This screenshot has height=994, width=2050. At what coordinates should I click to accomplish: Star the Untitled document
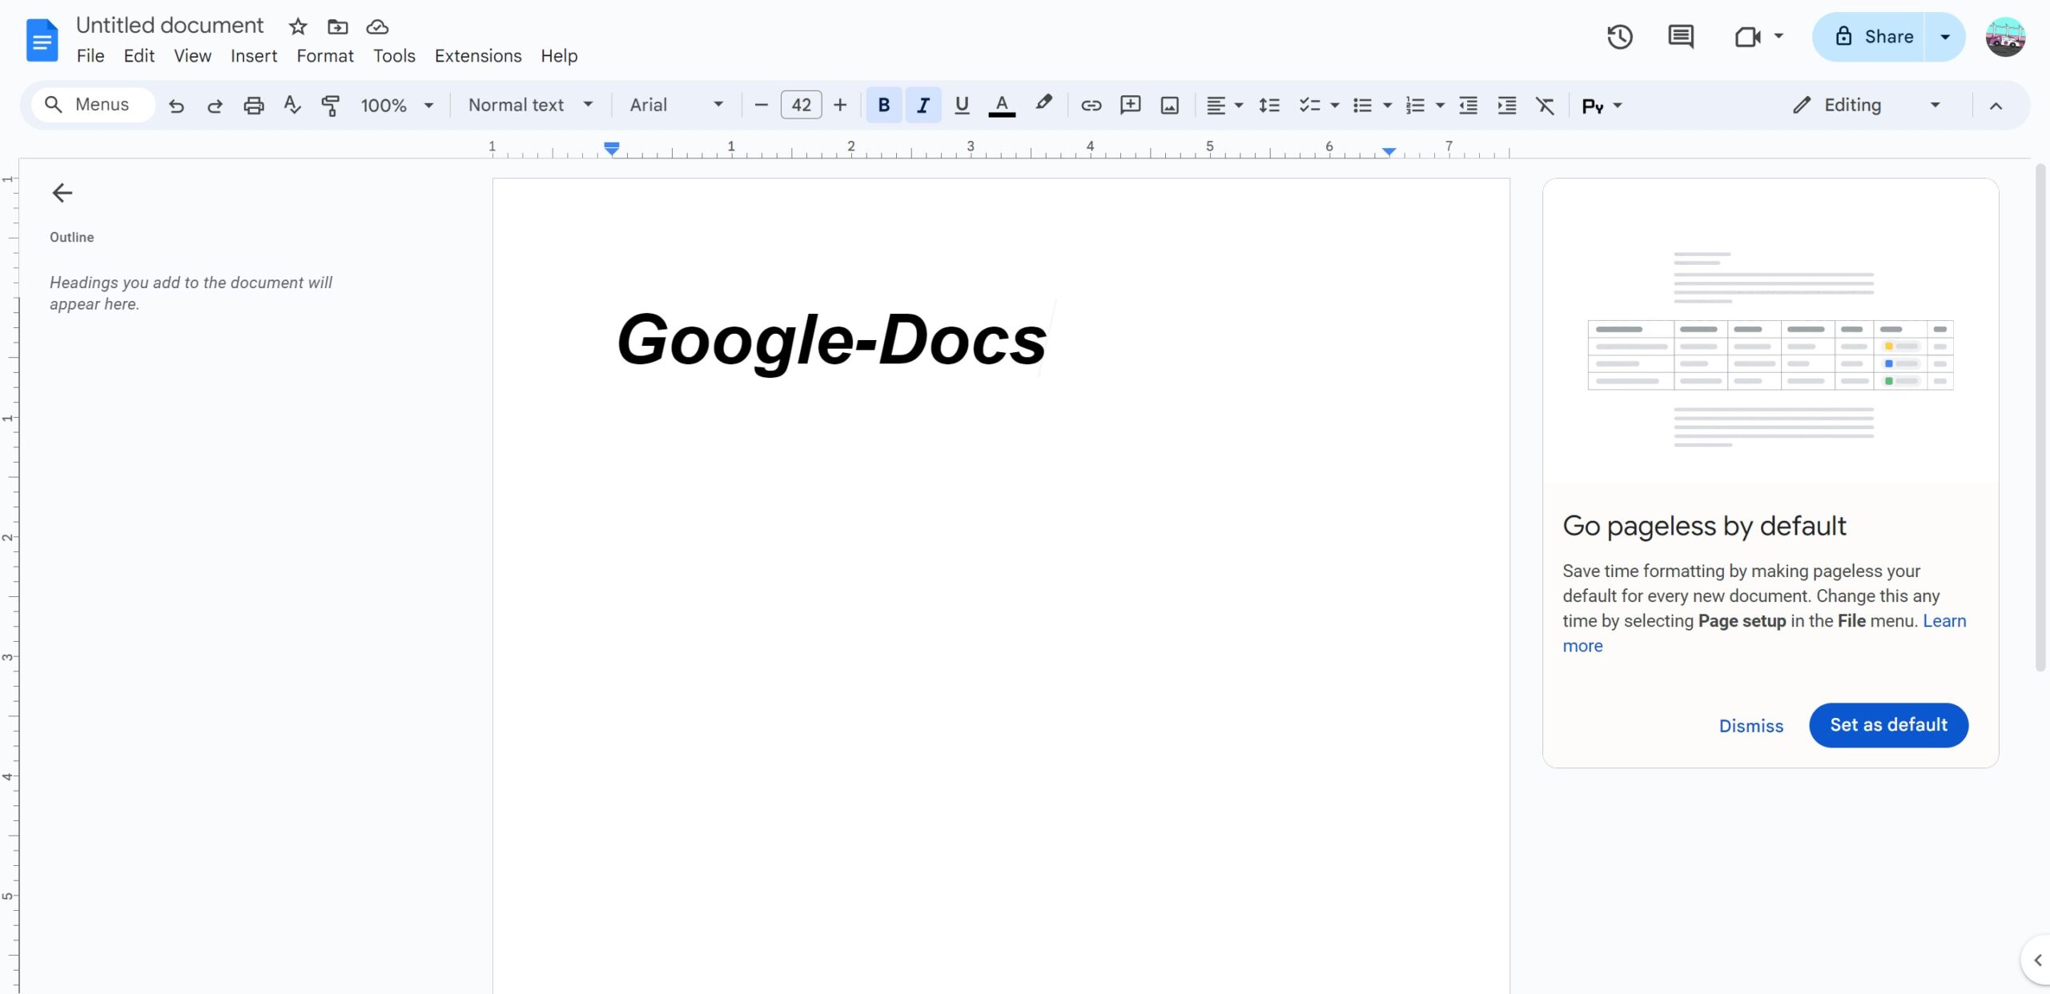(x=298, y=26)
